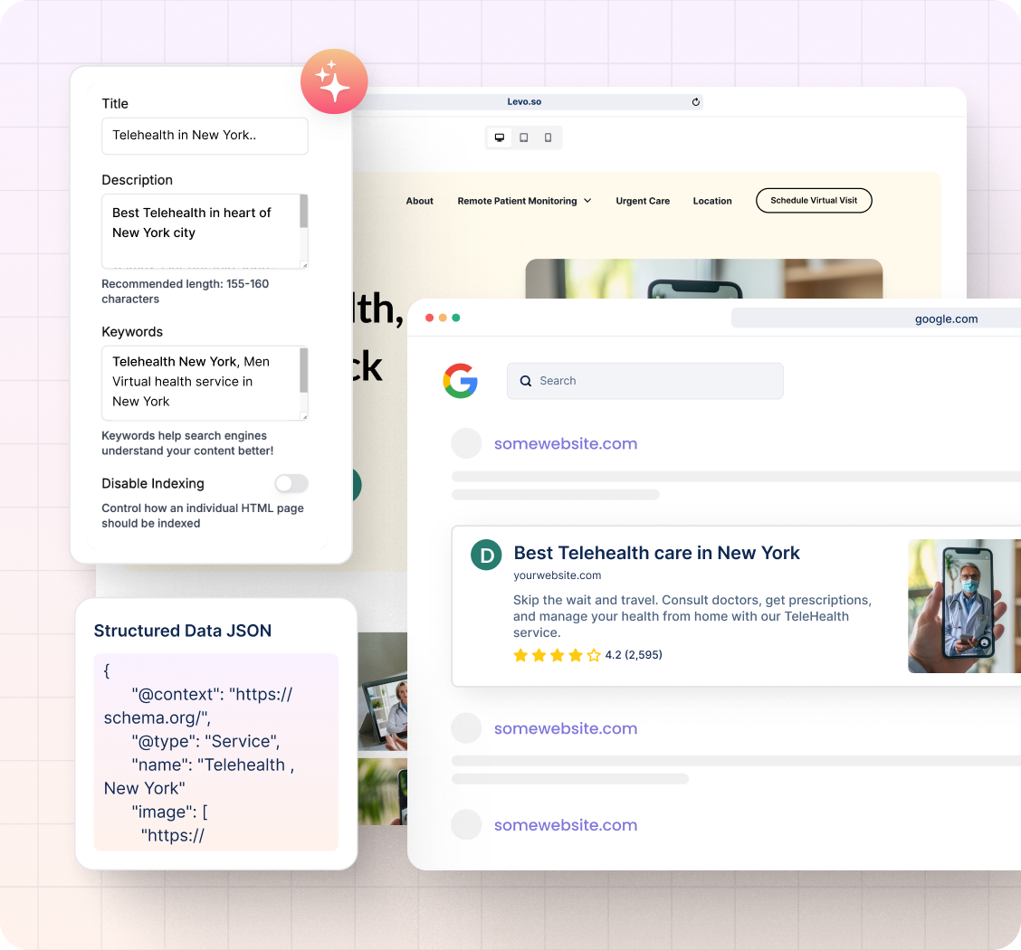The height and width of the screenshot is (950, 1021).
Task: Select the tablet preview icon
Action: [523, 138]
